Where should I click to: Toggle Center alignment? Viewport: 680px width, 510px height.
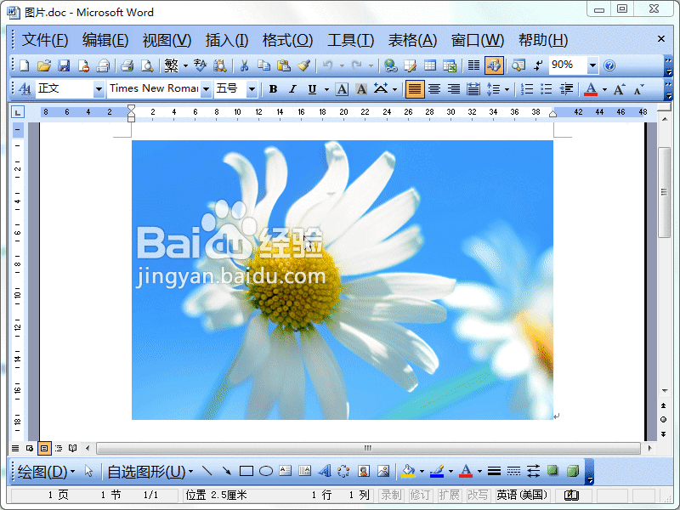pyautogui.click(x=434, y=89)
